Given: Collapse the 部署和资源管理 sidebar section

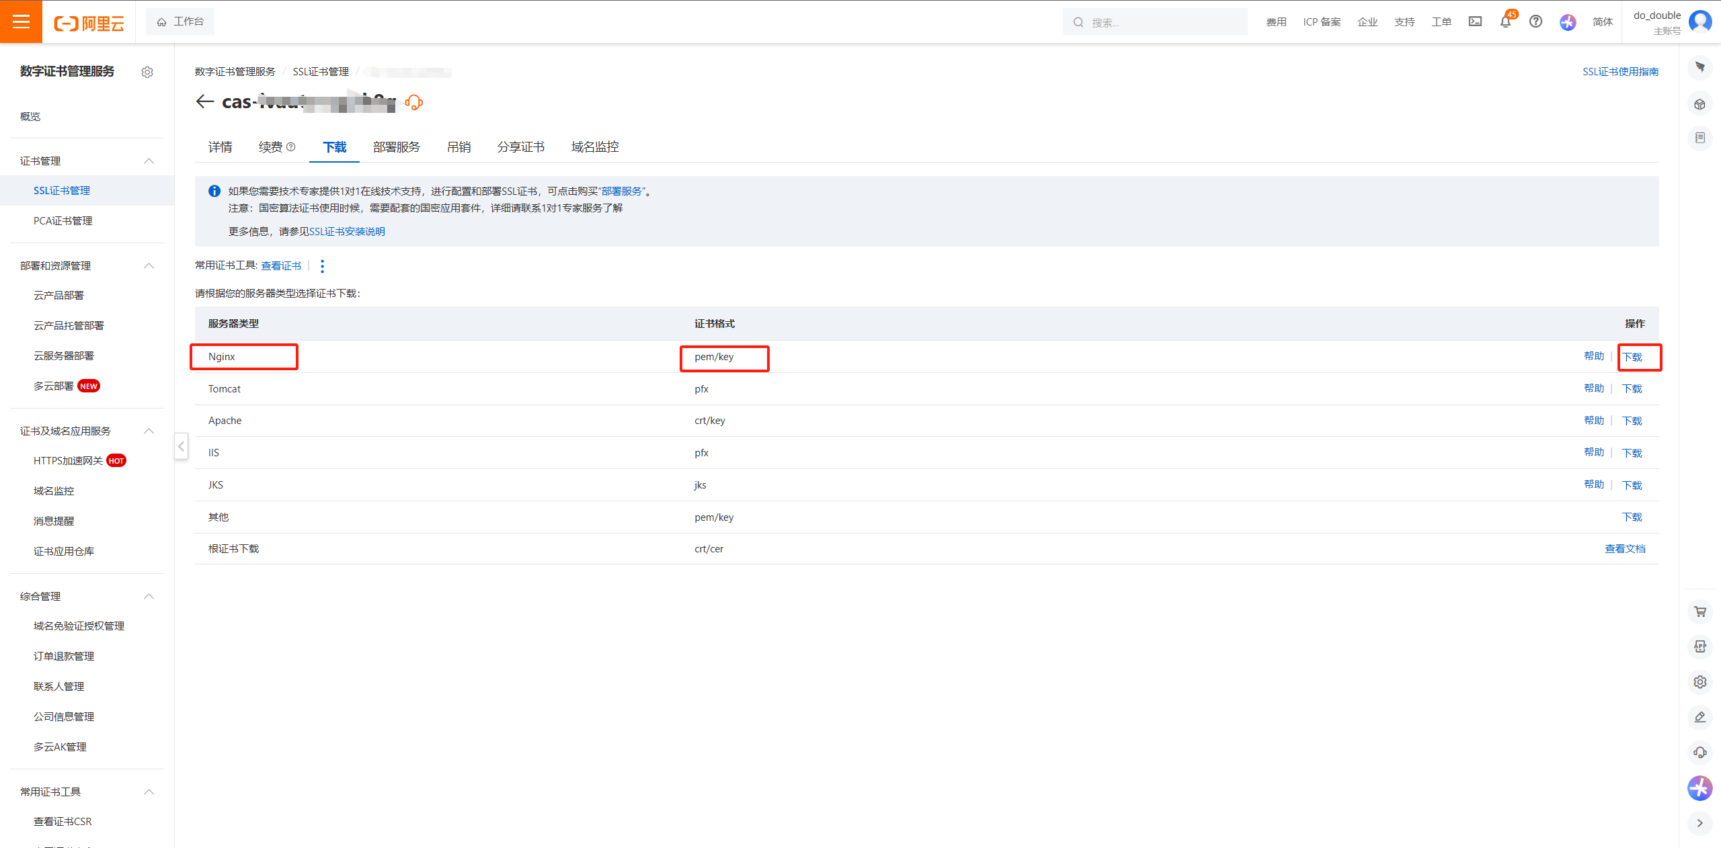Looking at the screenshot, I should point(149,266).
